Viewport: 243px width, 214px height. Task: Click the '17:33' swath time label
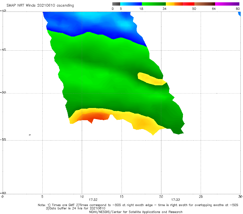[175, 200]
